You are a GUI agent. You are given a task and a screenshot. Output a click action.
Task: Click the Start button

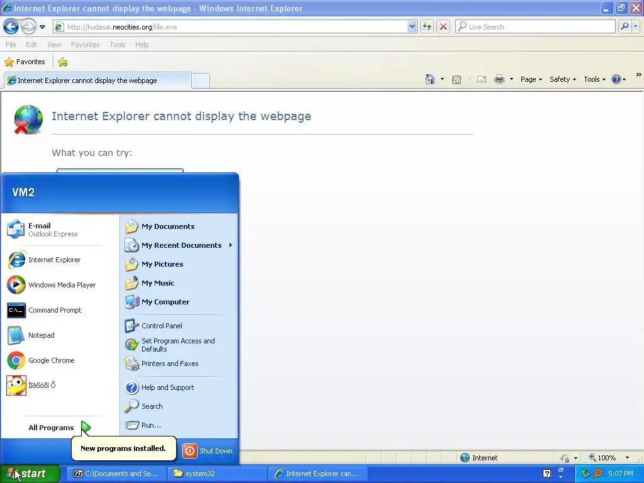click(x=30, y=474)
